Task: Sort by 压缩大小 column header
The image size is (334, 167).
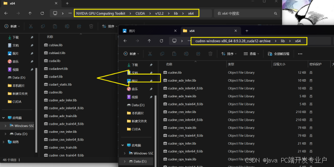Action: 279,64
